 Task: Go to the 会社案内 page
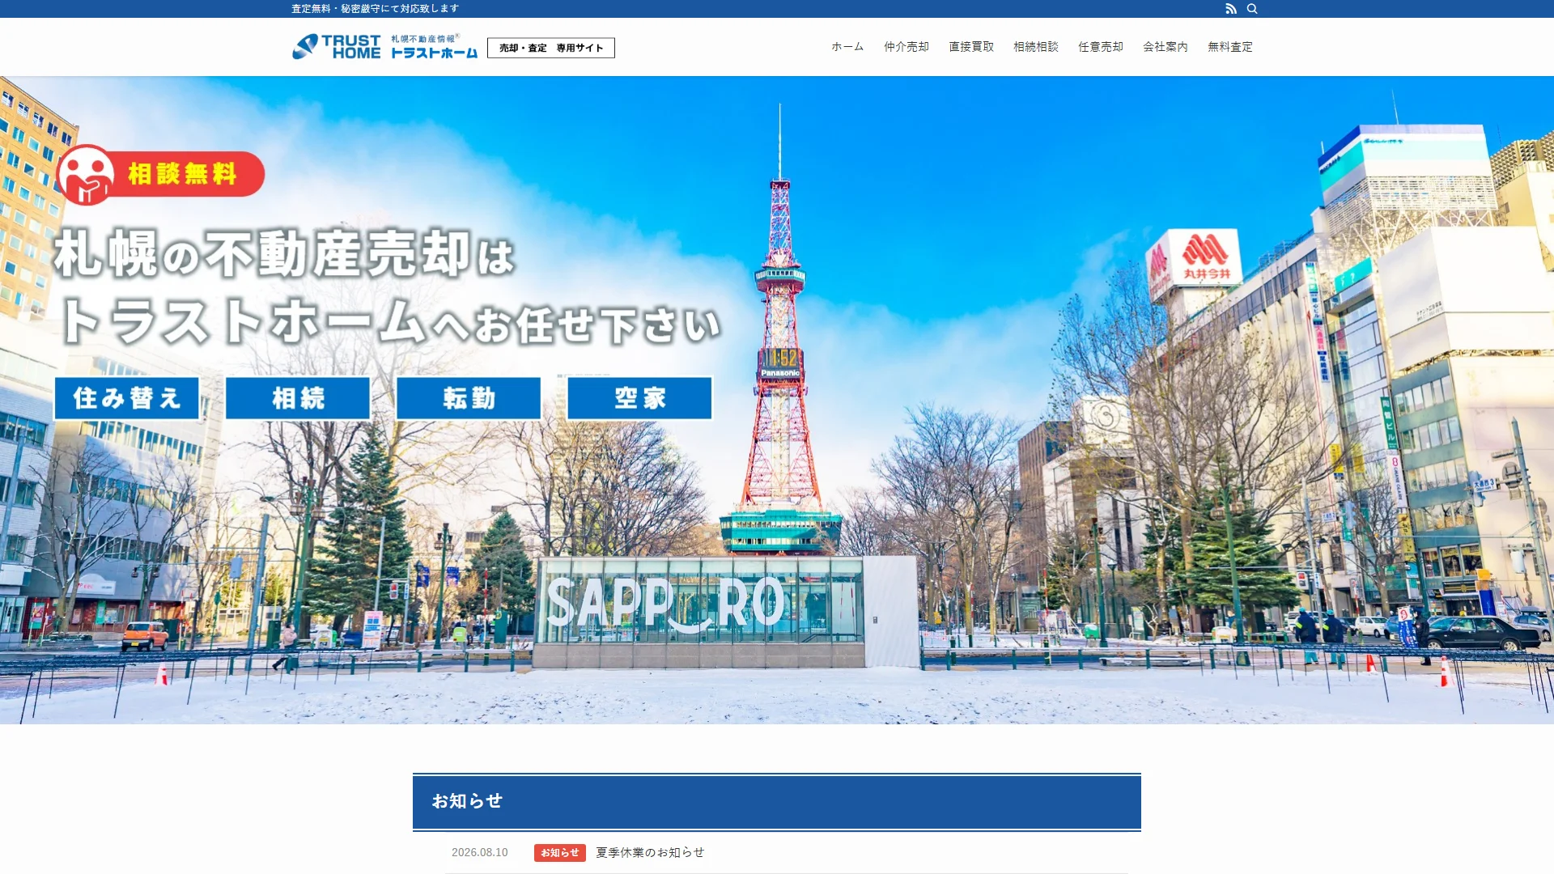click(1165, 47)
